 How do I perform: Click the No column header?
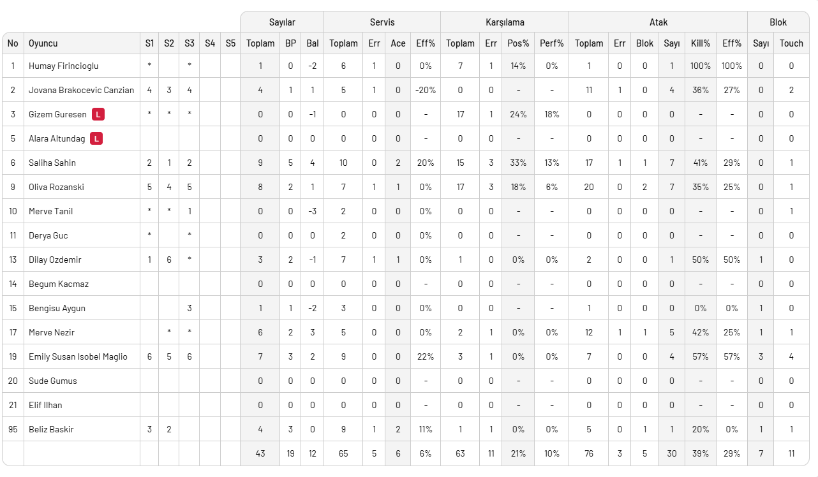tap(13, 43)
